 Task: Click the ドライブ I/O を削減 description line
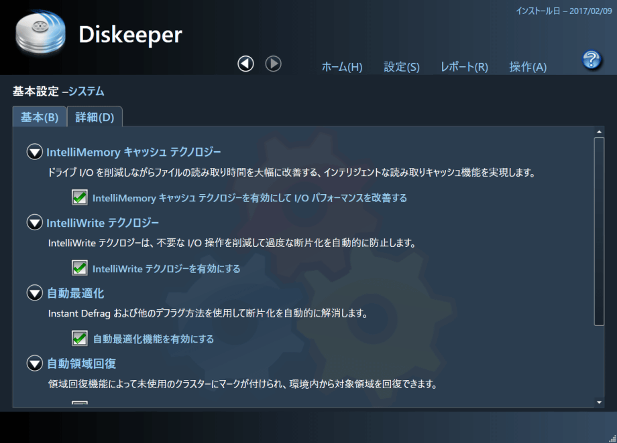coord(291,173)
